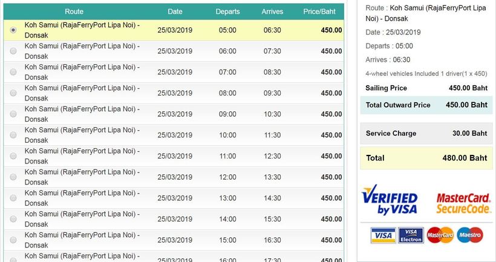The width and height of the screenshot is (496, 262).
Task: Click the MasterCard card icon
Action: (x=440, y=235)
